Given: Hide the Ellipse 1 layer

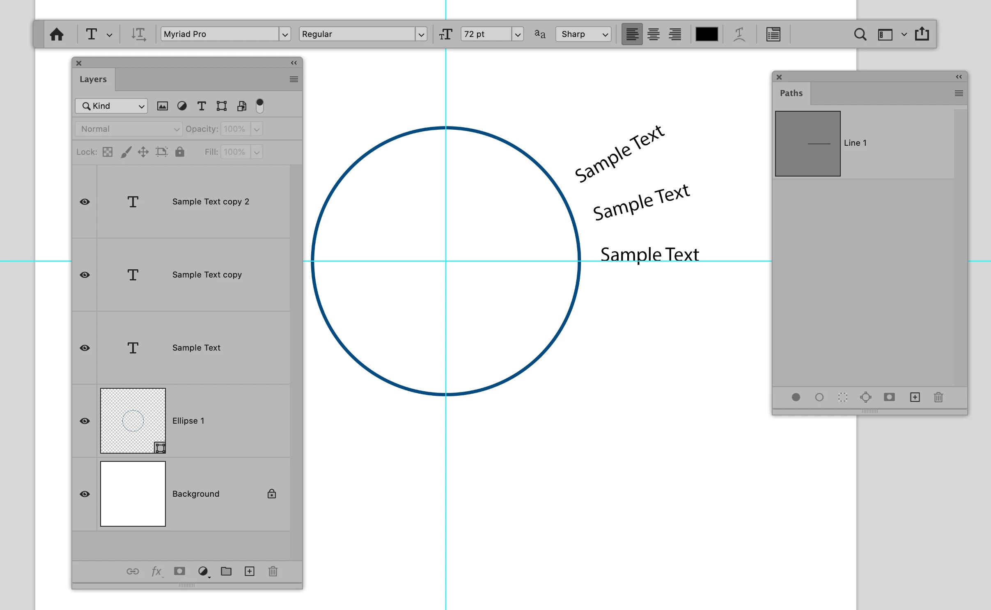Looking at the screenshot, I should pos(85,421).
